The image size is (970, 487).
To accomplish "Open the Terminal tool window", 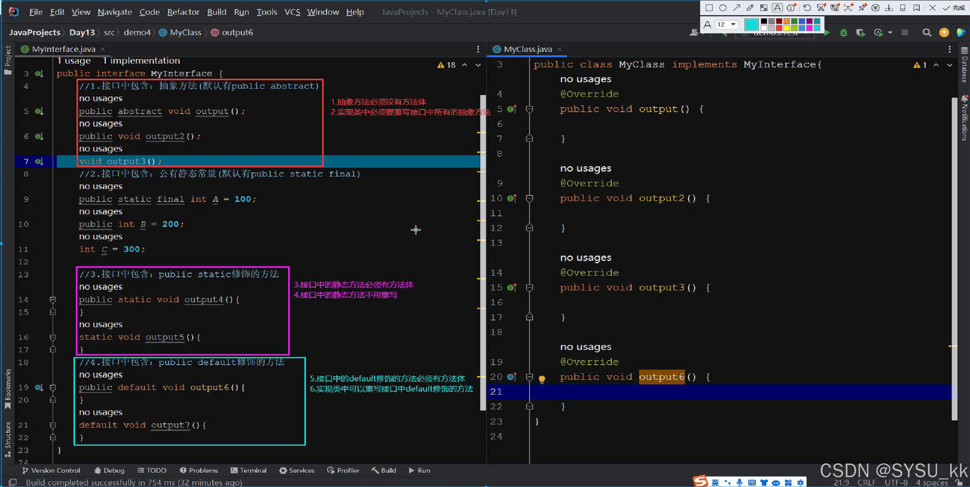I will pyautogui.click(x=249, y=470).
